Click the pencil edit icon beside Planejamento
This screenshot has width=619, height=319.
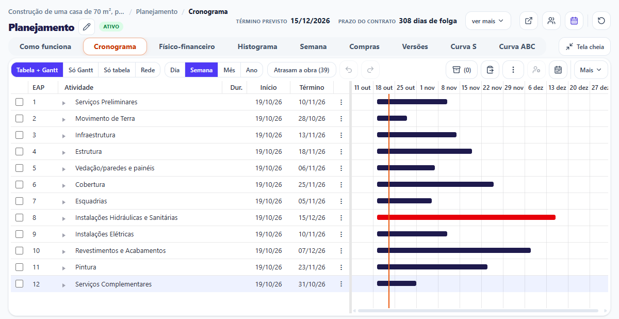(87, 26)
